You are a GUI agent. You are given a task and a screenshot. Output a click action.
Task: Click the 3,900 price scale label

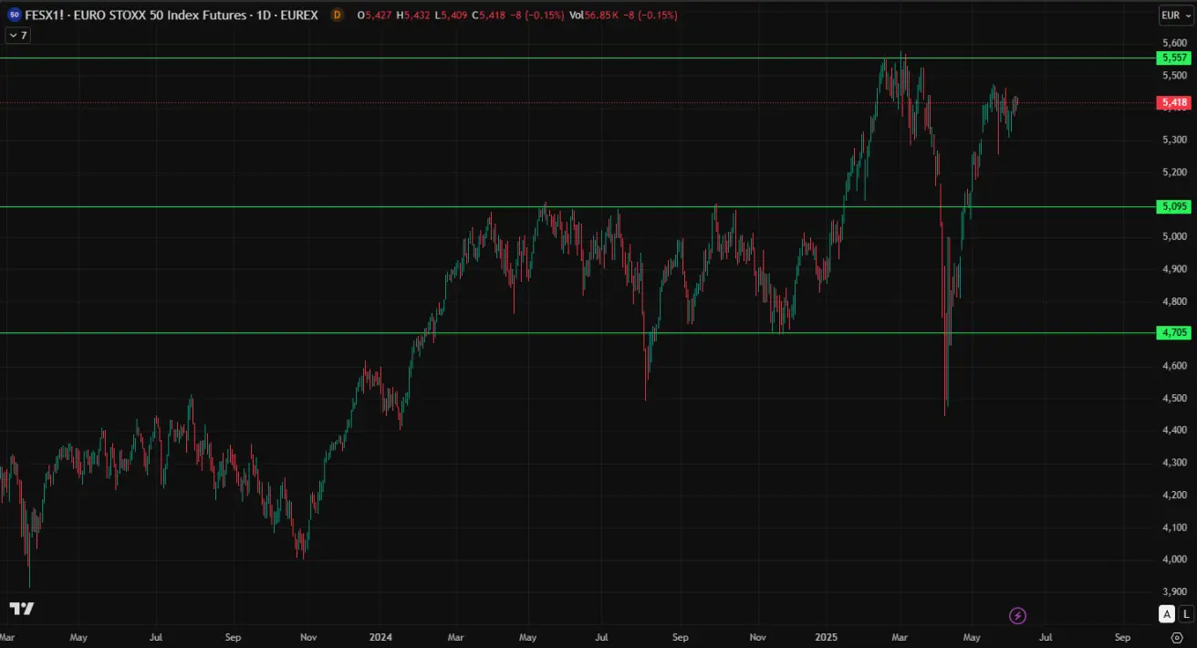pyautogui.click(x=1175, y=591)
